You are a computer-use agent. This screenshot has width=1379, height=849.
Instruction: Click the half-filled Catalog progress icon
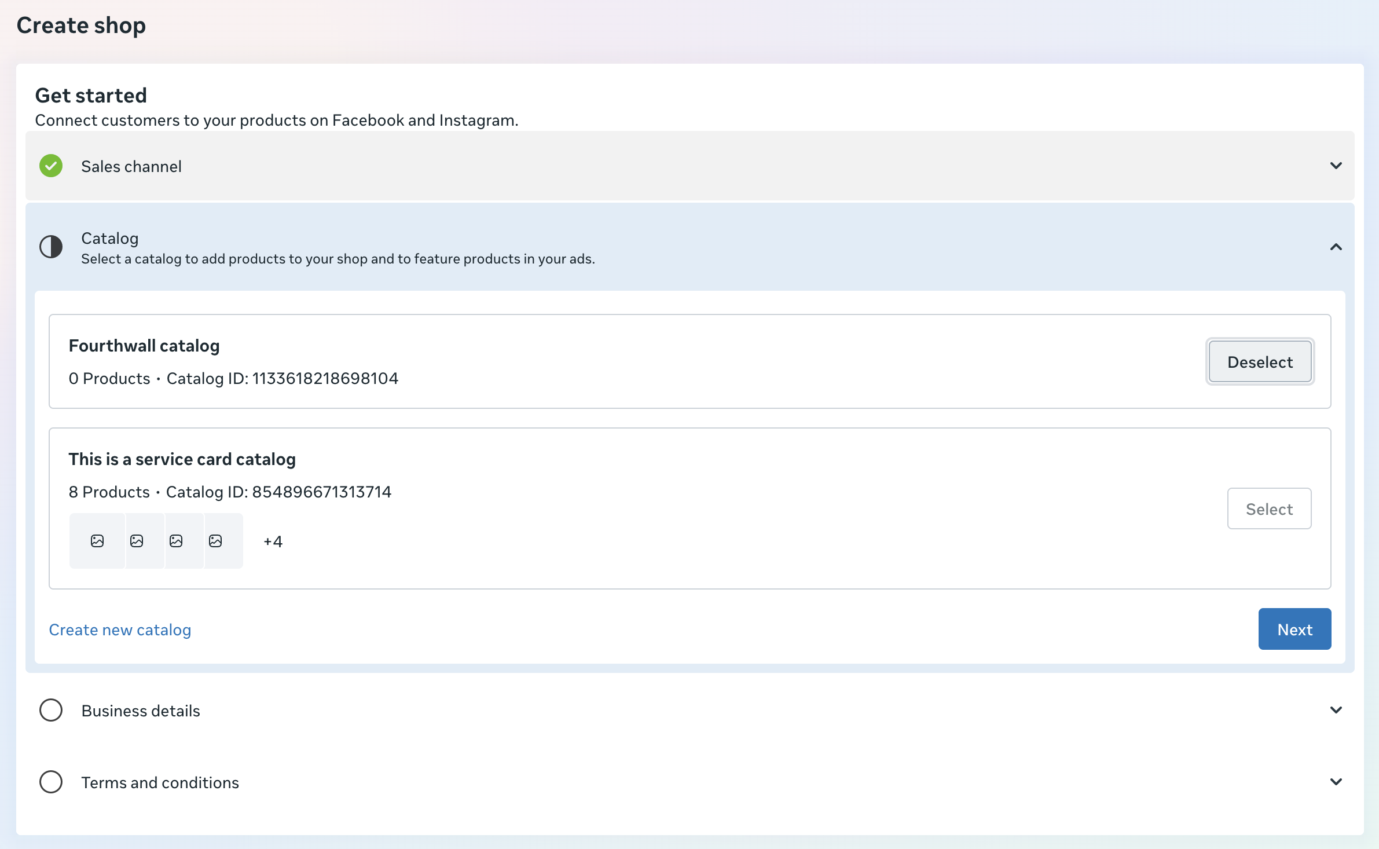(51, 247)
